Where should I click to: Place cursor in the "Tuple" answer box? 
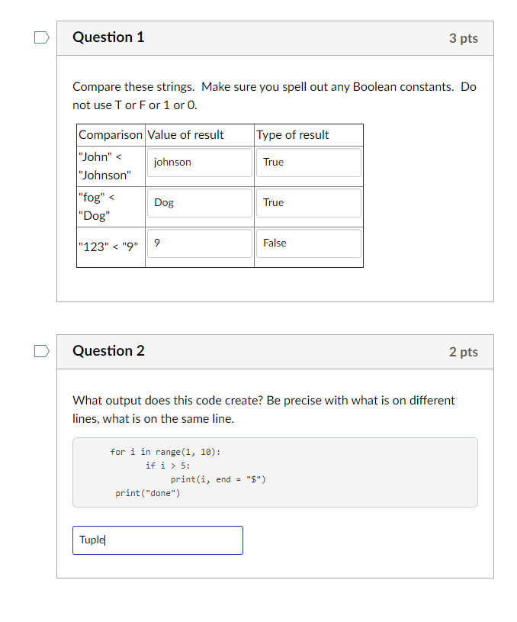158,540
